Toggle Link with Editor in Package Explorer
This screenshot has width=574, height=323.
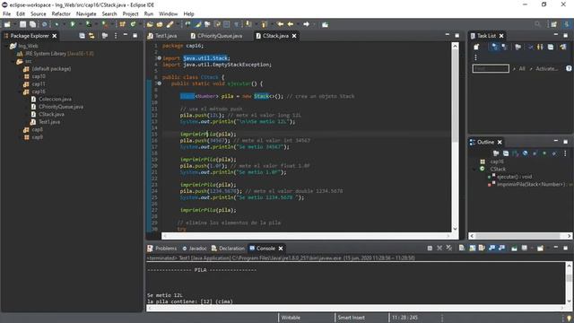[x=91, y=36]
